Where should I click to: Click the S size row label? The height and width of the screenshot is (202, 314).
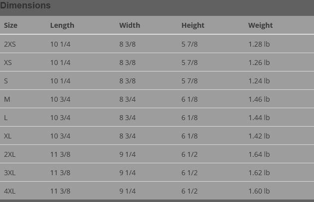(x=6, y=81)
